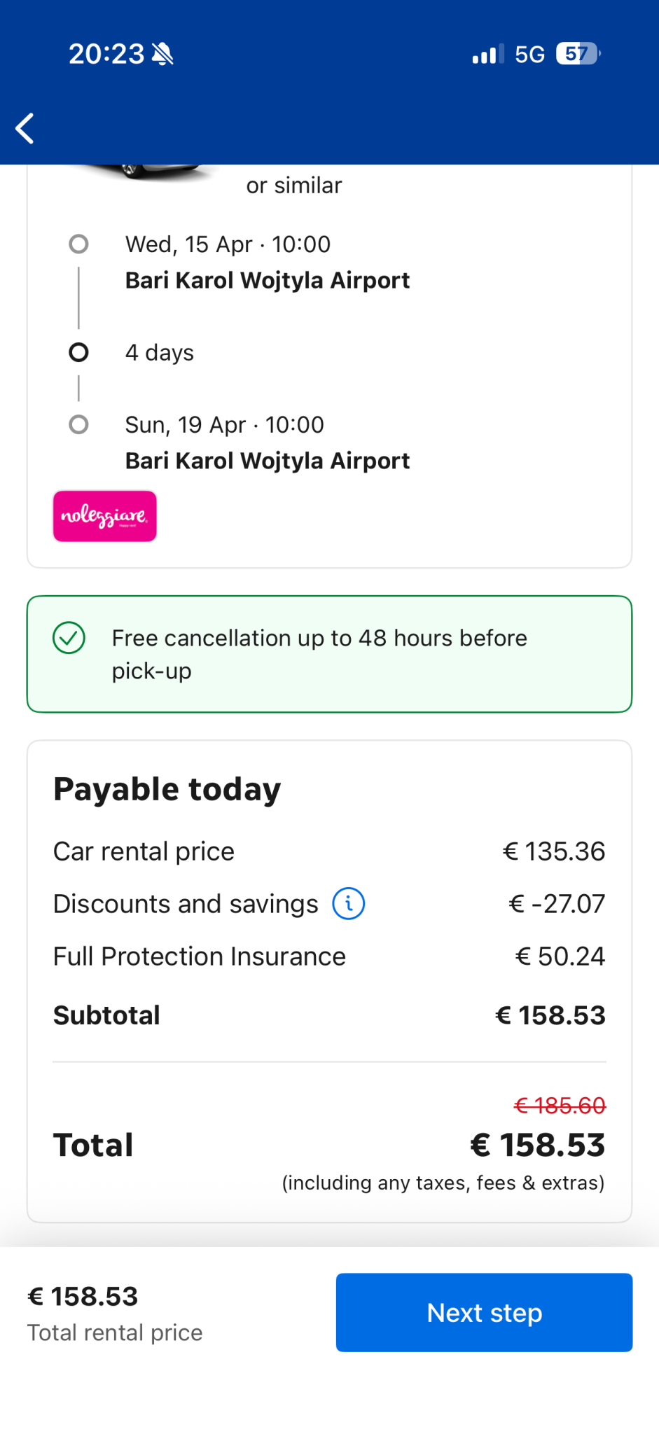This screenshot has width=659, height=1434.
Task: Tap the back arrow in header
Action: point(25,128)
